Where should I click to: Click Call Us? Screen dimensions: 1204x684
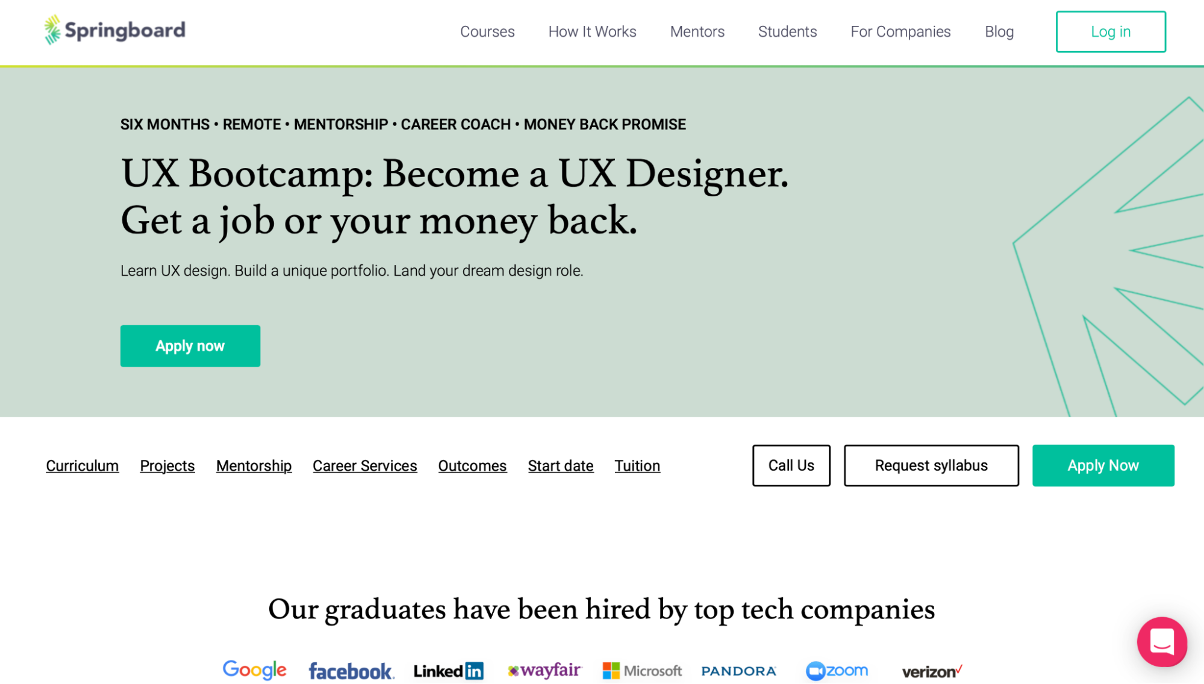[791, 465]
